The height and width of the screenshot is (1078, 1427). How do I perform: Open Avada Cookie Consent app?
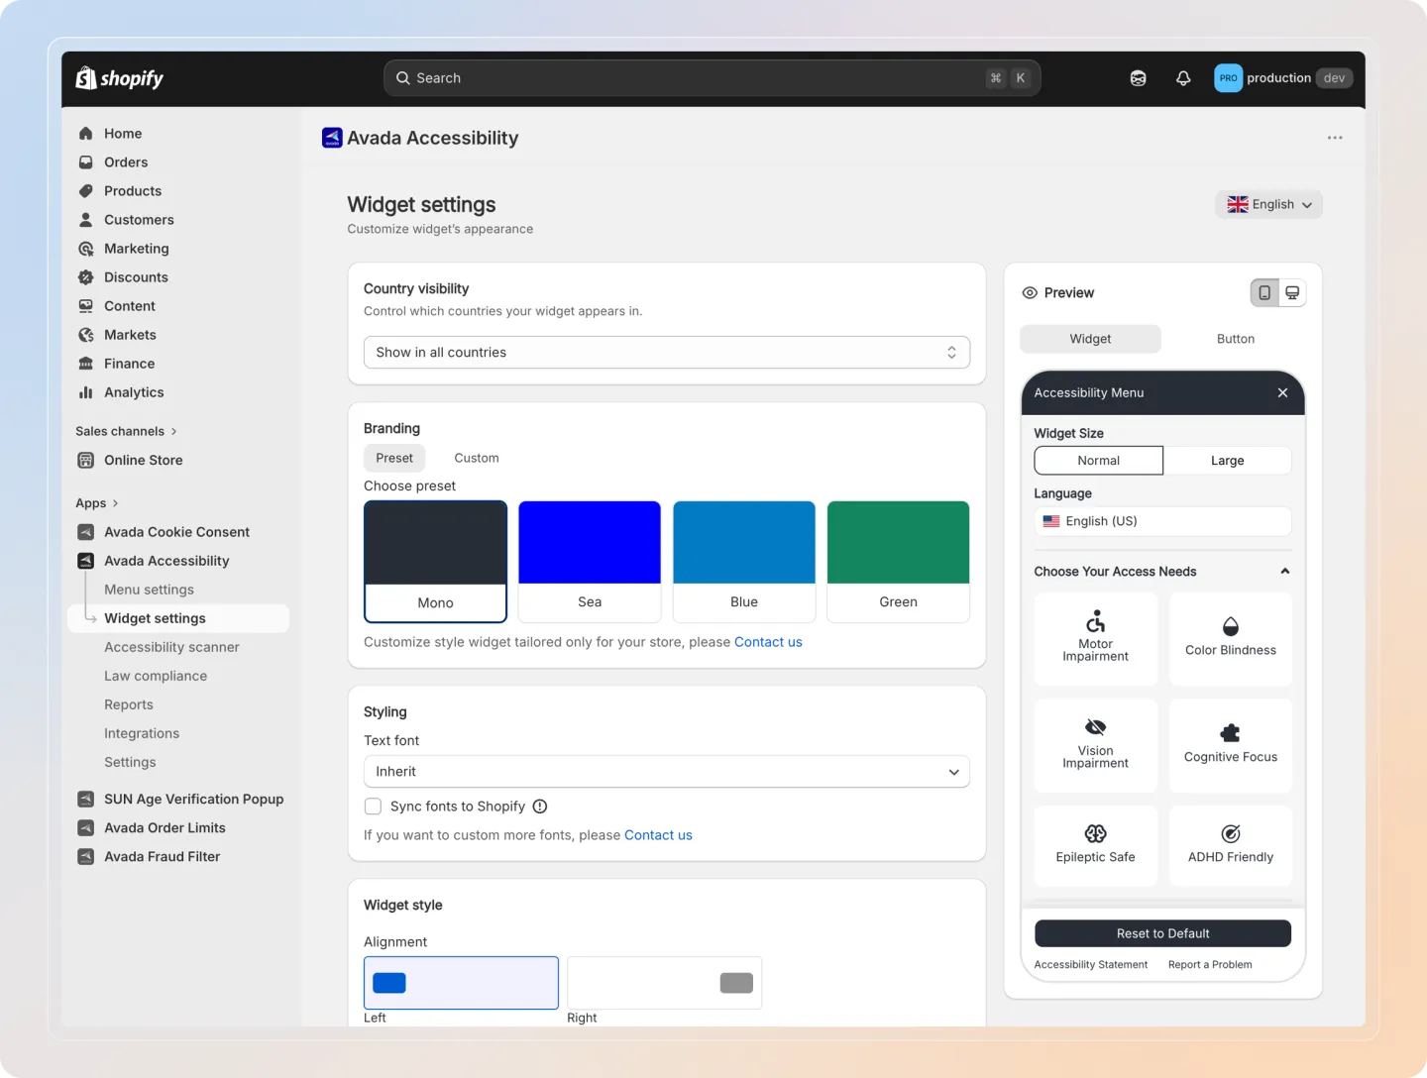(x=178, y=532)
